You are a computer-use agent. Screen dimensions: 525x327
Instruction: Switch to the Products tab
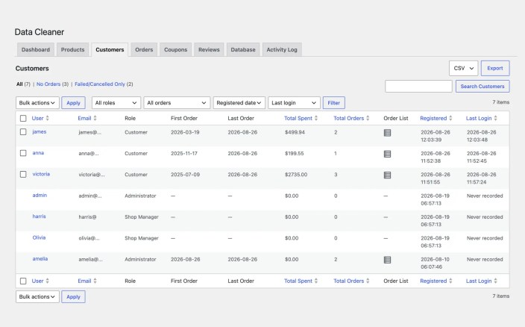[x=72, y=49]
